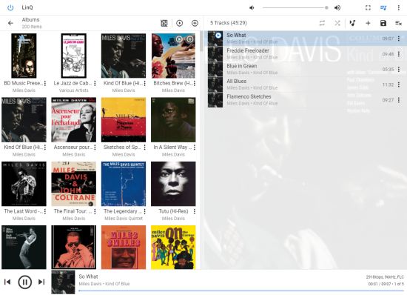
Task: Skip to next track
Action: tap(41, 282)
